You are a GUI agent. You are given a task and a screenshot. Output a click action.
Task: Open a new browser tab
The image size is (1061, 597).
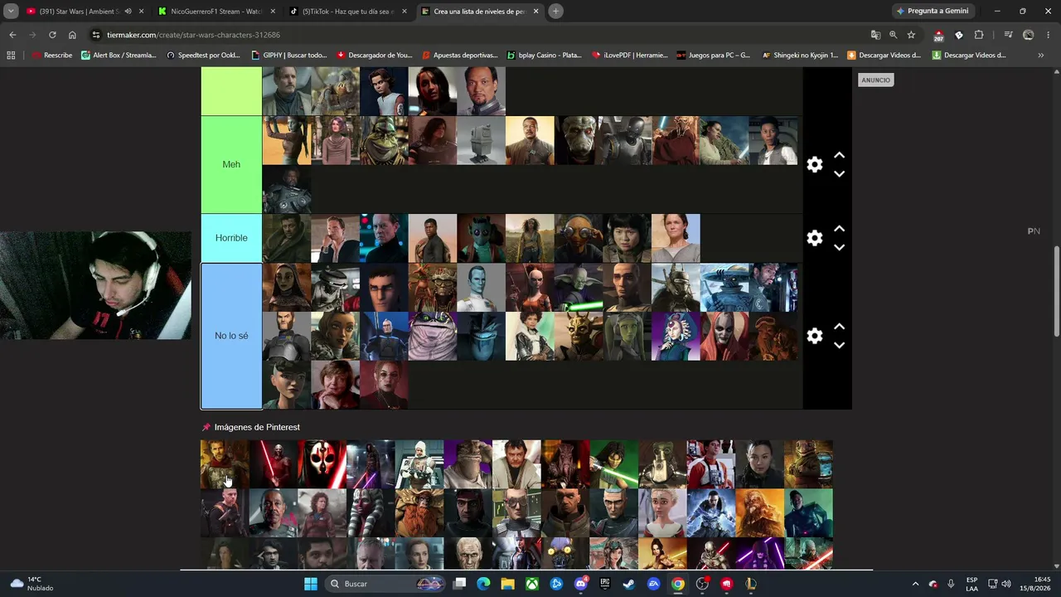tap(556, 12)
